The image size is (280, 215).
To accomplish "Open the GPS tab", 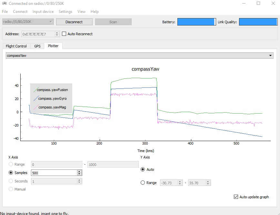I will coord(37,46).
